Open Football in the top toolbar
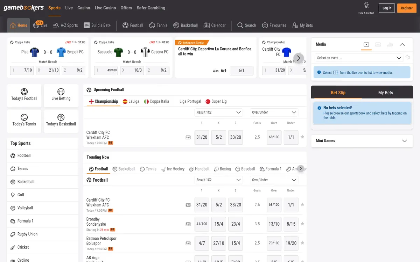 tap(133, 25)
